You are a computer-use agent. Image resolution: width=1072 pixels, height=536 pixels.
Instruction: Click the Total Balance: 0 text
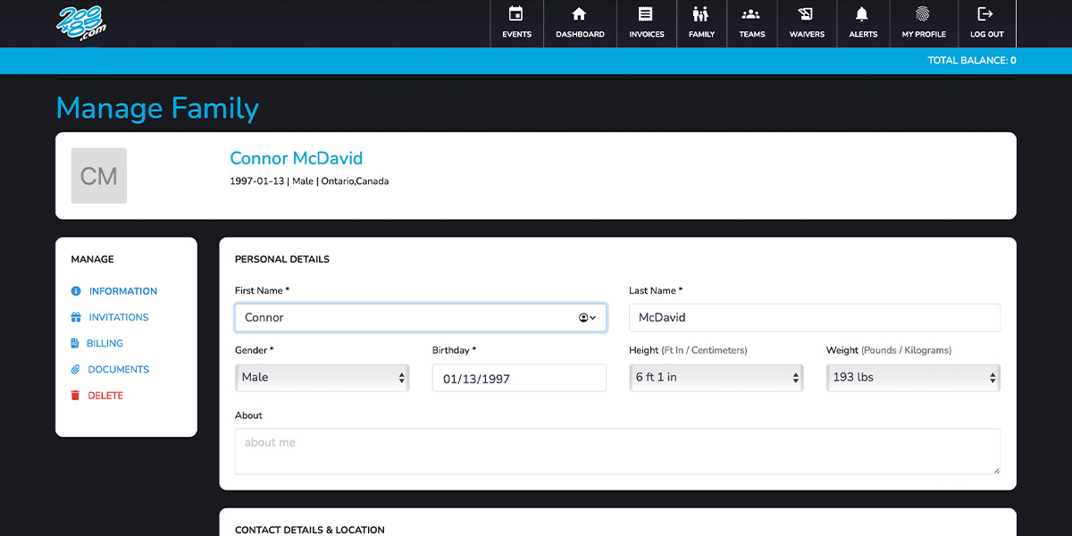click(972, 61)
